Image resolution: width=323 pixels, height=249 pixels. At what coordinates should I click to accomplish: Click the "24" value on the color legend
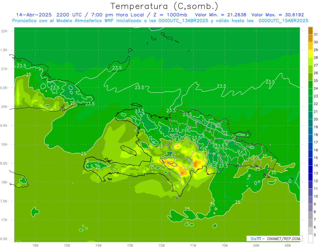coord(316,88)
